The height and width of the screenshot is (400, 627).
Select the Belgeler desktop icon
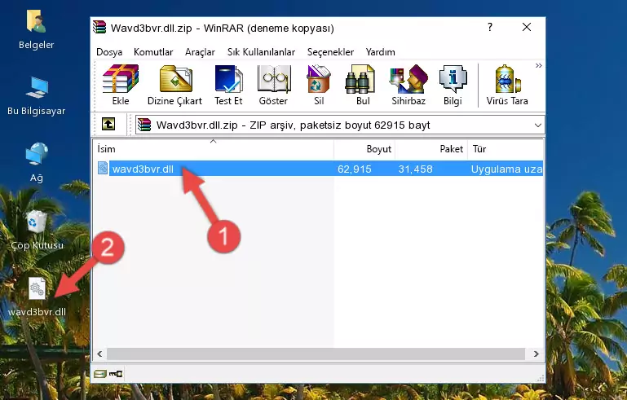[37, 29]
